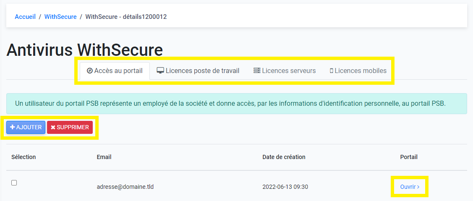
Task: Click the AJOUTER button
Action: 26,128
